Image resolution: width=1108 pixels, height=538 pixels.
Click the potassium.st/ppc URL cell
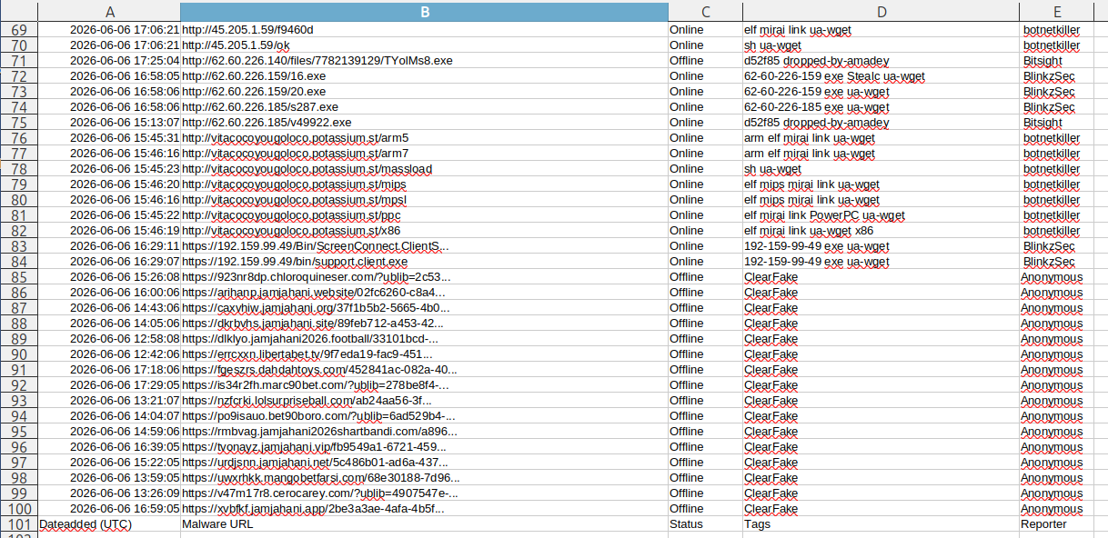tap(424, 215)
